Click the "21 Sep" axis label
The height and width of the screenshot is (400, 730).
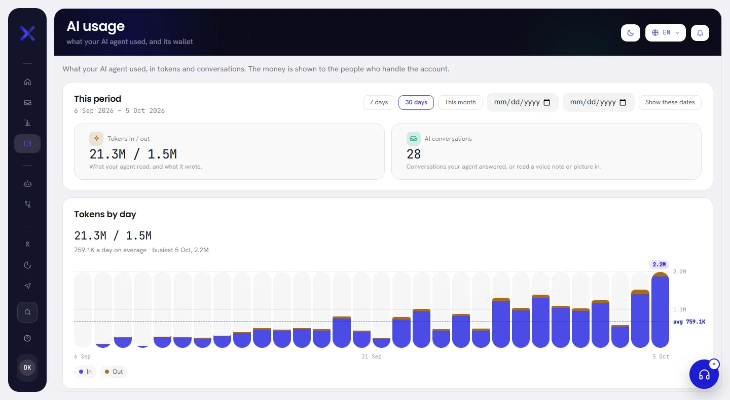click(x=372, y=356)
